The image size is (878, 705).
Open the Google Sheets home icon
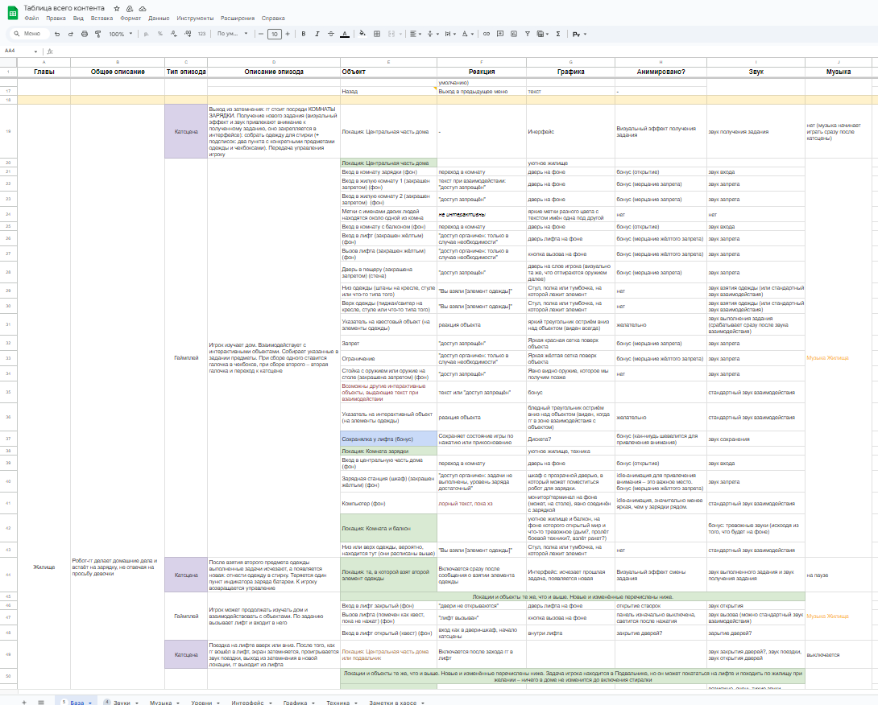[12, 13]
